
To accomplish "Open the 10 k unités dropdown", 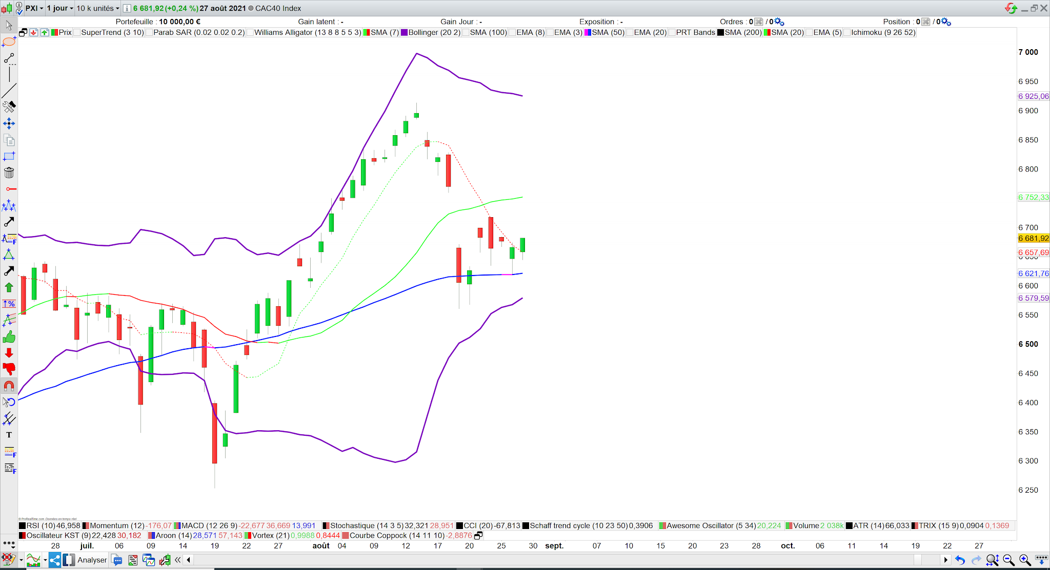I will pos(98,8).
